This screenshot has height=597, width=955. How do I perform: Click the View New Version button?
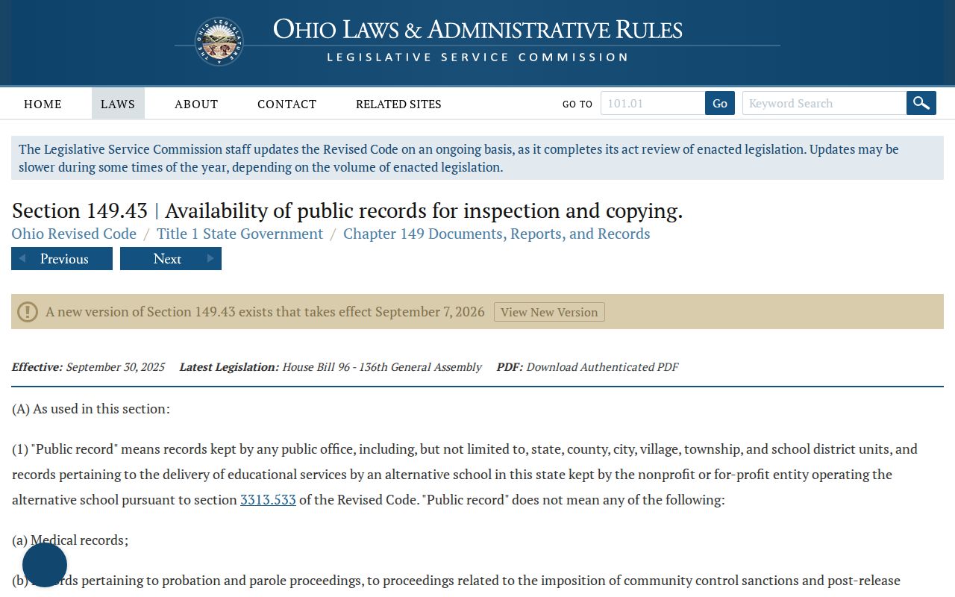(549, 312)
